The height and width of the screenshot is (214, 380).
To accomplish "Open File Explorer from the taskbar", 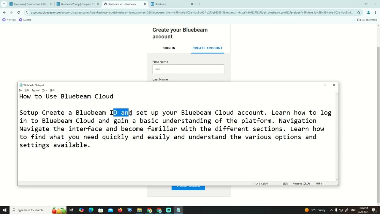I will point(139,210).
